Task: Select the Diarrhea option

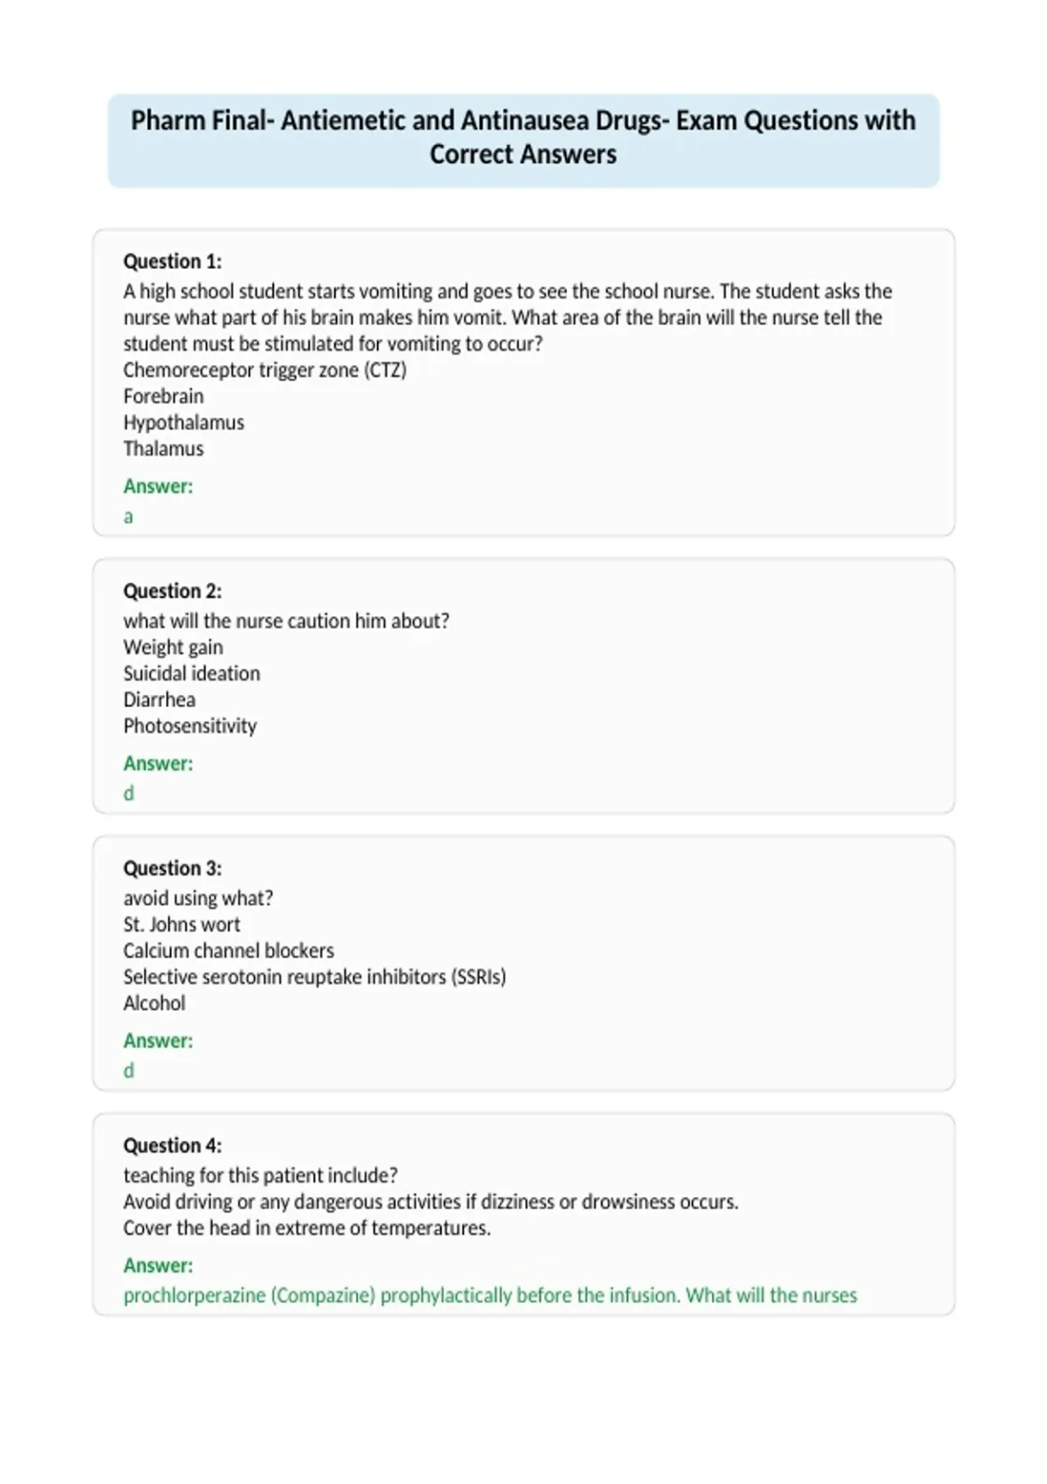Action: 160,700
